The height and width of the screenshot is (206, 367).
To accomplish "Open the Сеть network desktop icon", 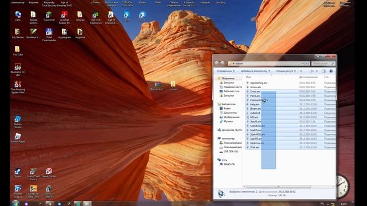I will tap(18, 16).
